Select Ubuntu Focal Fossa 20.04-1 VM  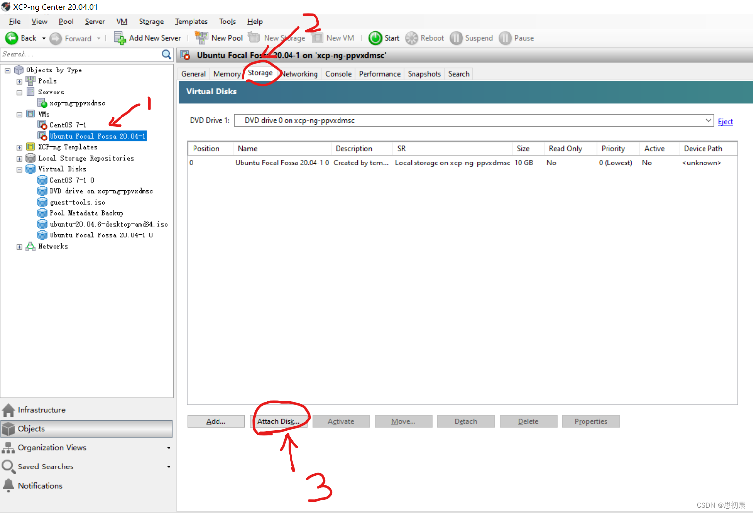[x=97, y=136]
